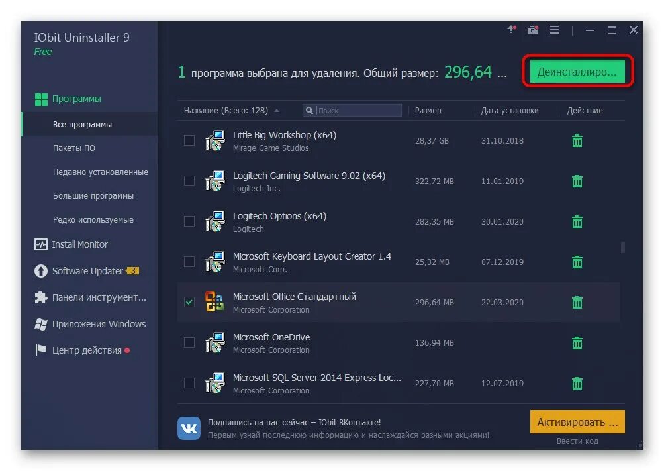Click the Microsoft OneDrive program icon
The image size is (664, 471).
214,342
